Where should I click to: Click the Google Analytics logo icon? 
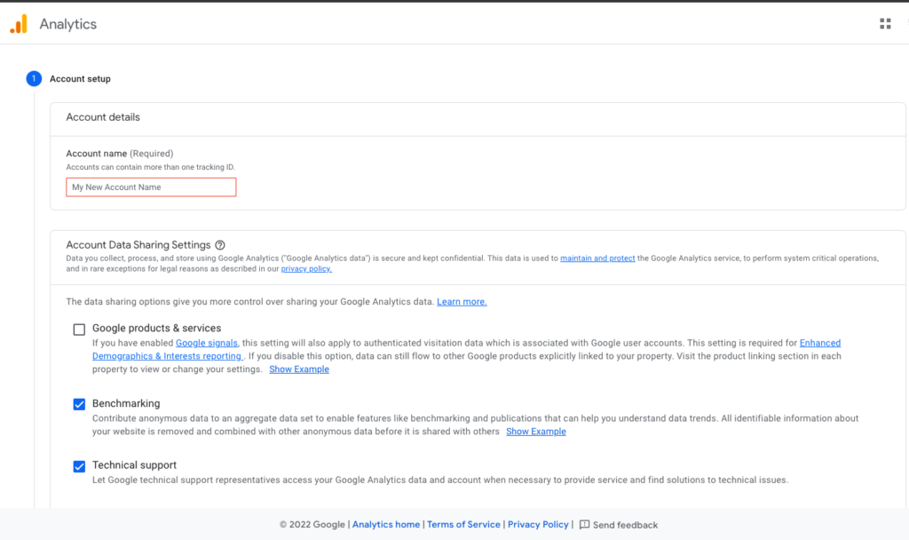(x=19, y=24)
